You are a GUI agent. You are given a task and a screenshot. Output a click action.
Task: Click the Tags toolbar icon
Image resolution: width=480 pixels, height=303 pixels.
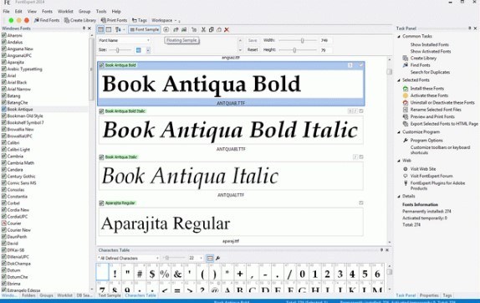[135, 20]
